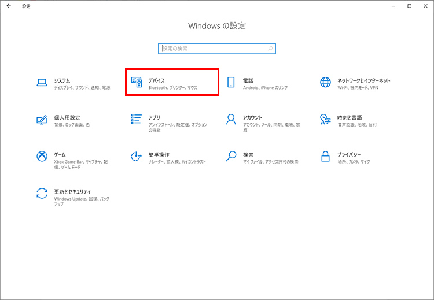Click the 電話 phone icon
The height and width of the screenshot is (300, 434).
[231, 83]
